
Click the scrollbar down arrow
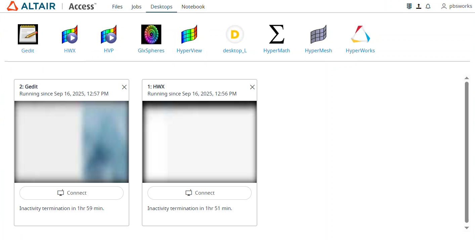click(467, 228)
